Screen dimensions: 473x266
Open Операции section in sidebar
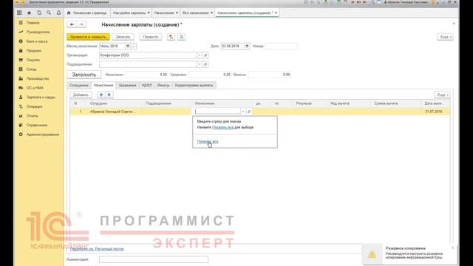pos(34,106)
